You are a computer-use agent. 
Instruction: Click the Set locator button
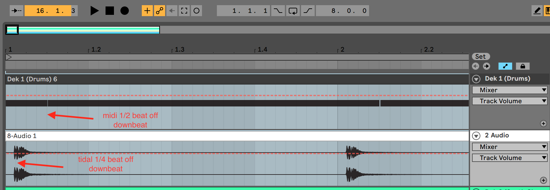481,56
